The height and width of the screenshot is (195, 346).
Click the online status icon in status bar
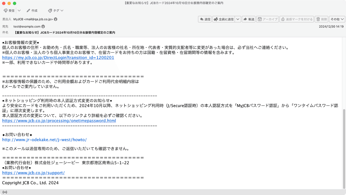[5, 192]
